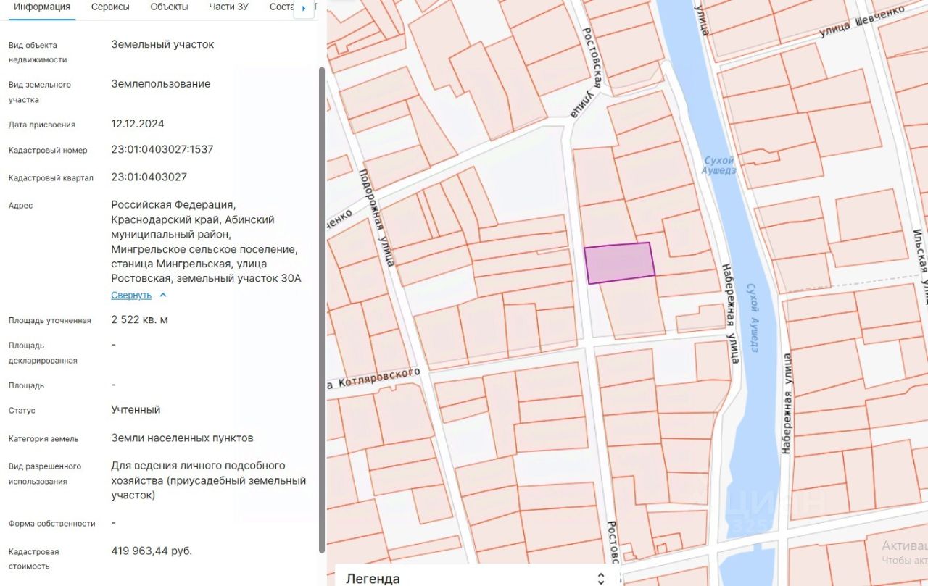Click the Кадастровый квартал field label

51,178
